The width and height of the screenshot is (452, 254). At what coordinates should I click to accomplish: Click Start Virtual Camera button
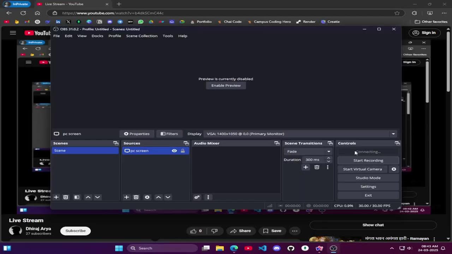click(x=363, y=169)
